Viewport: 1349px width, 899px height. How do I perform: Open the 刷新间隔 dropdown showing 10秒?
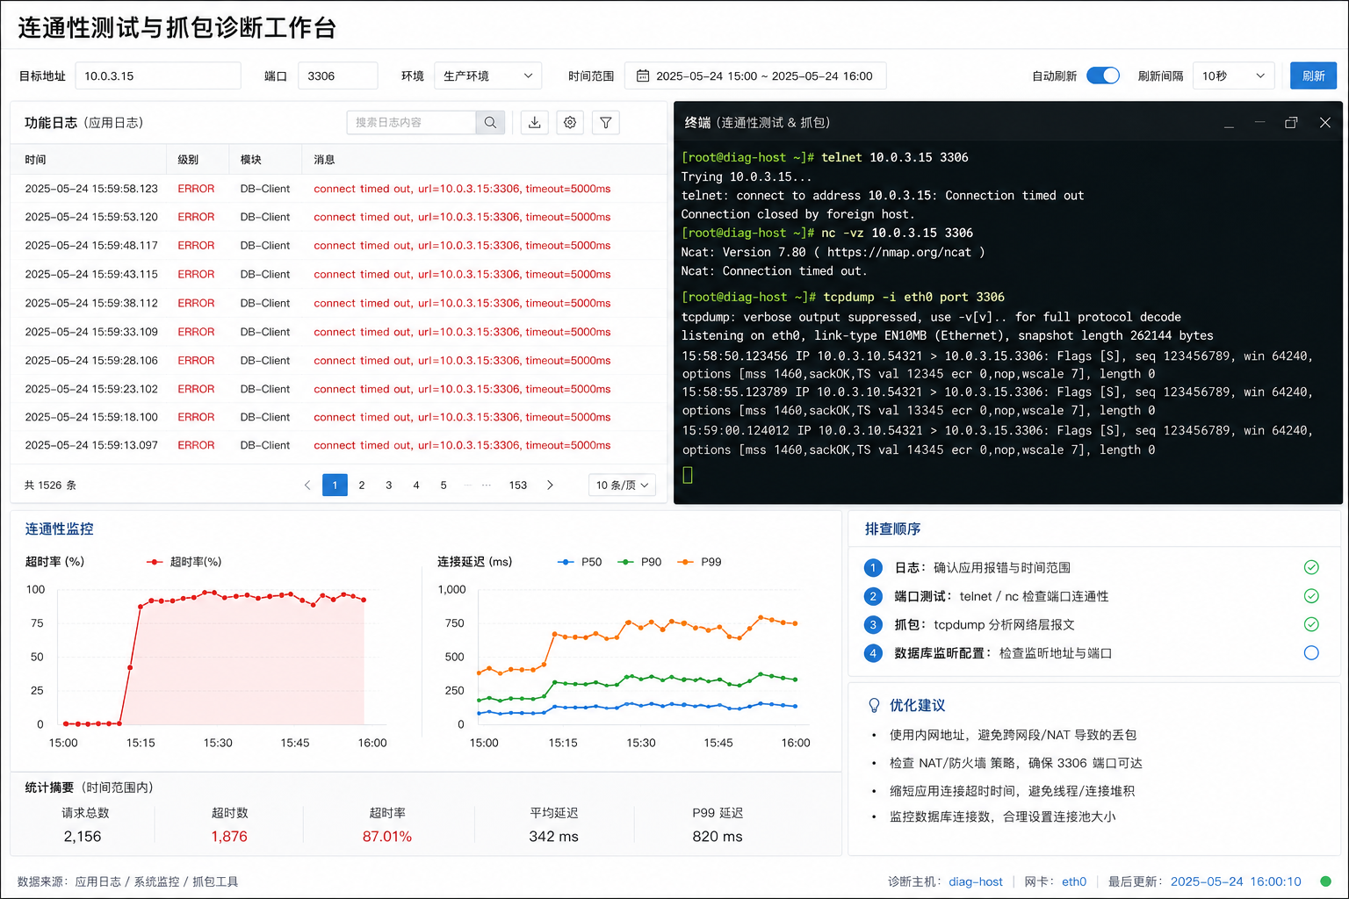click(x=1233, y=76)
